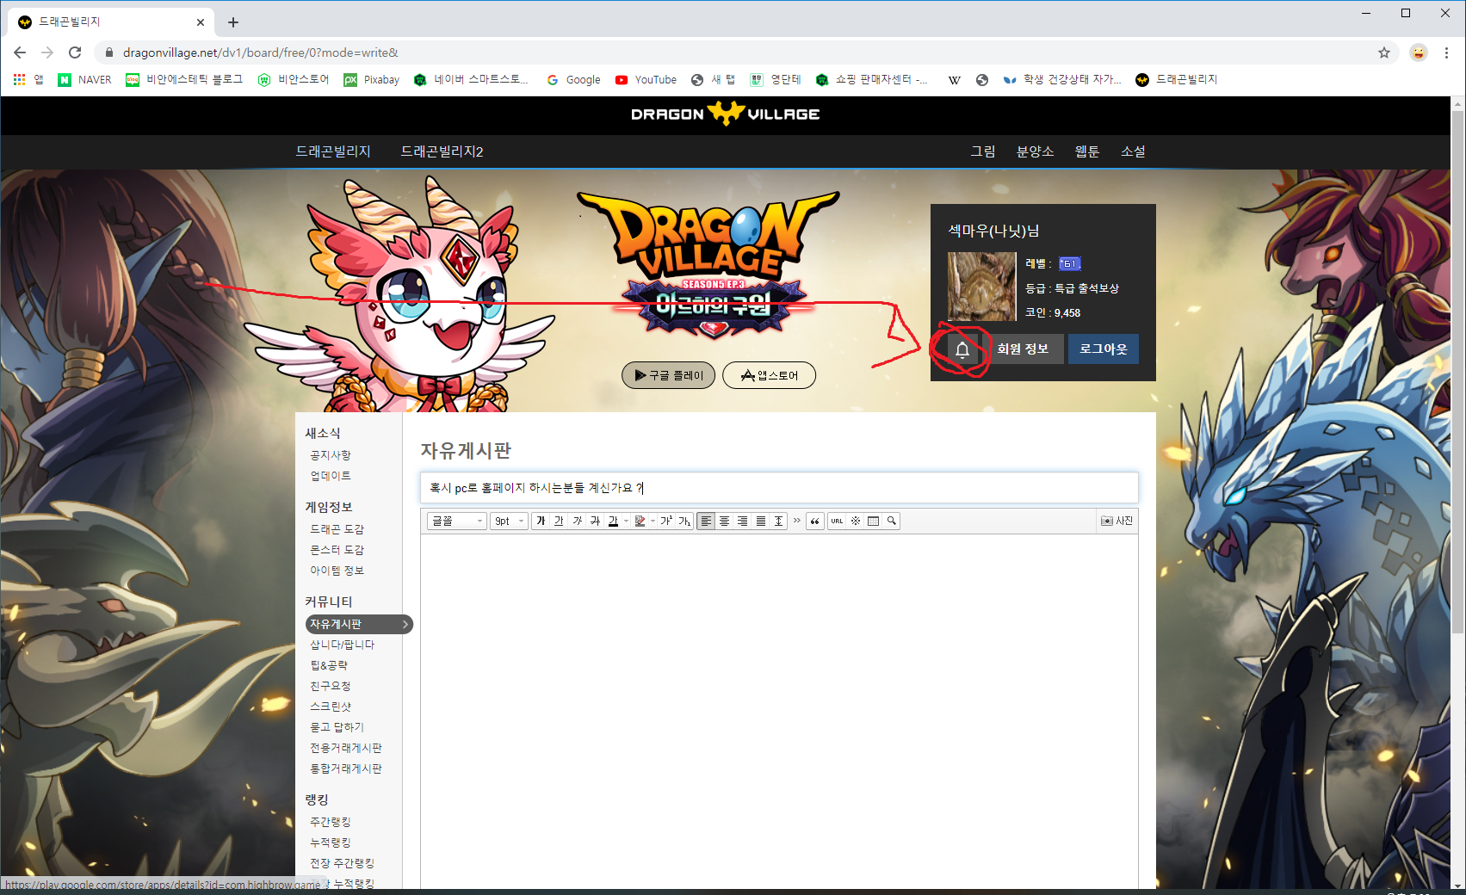The height and width of the screenshot is (895, 1466).
Task: Bookmark this page with star icon
Action: tap(1384, 52)
